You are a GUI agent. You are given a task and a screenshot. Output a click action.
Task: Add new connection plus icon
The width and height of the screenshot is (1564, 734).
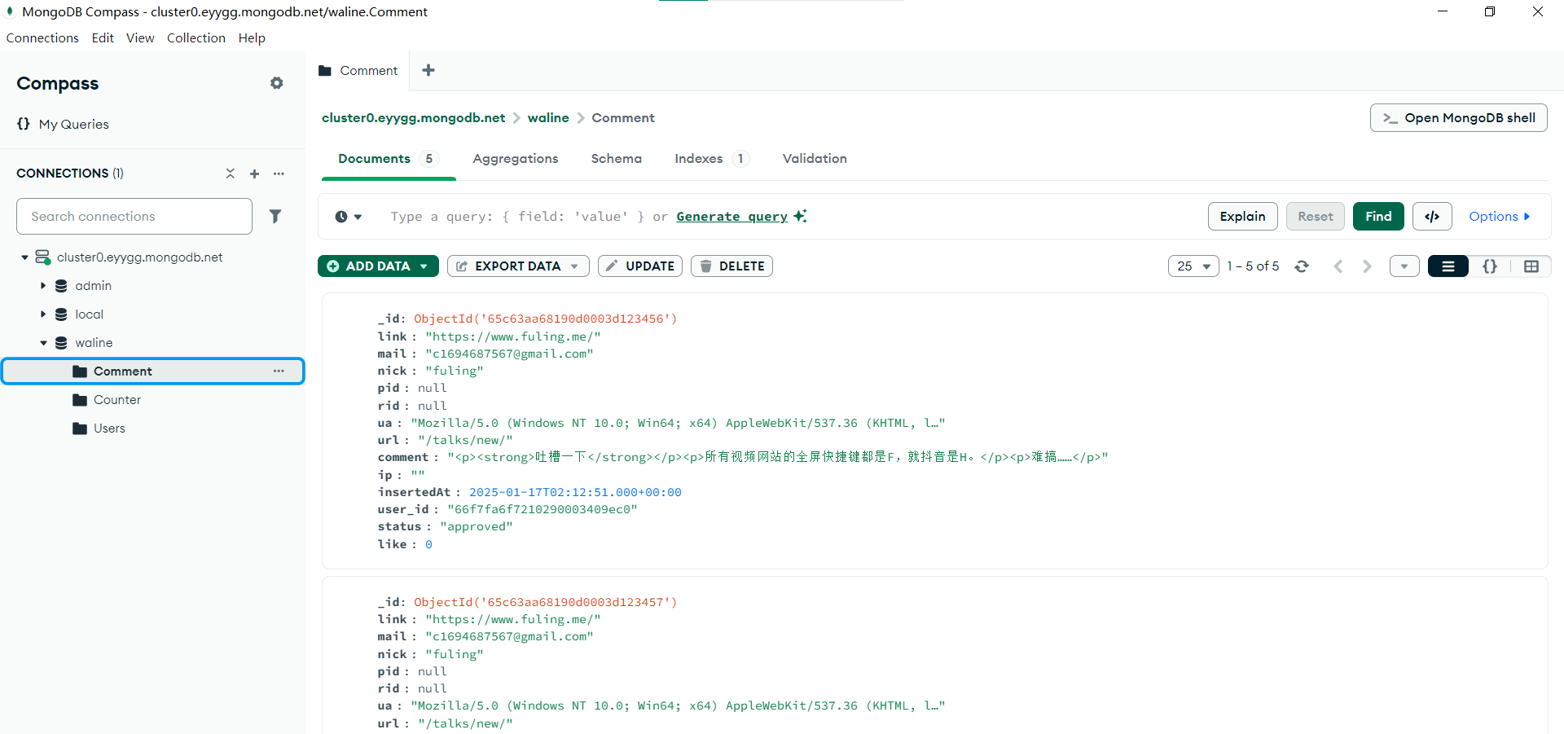coord(255,174)
